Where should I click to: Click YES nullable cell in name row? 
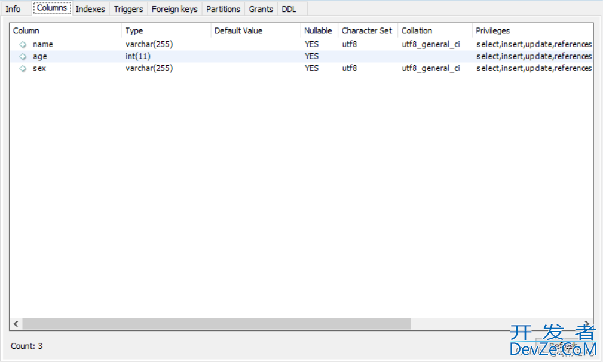[x=311, y=45]
